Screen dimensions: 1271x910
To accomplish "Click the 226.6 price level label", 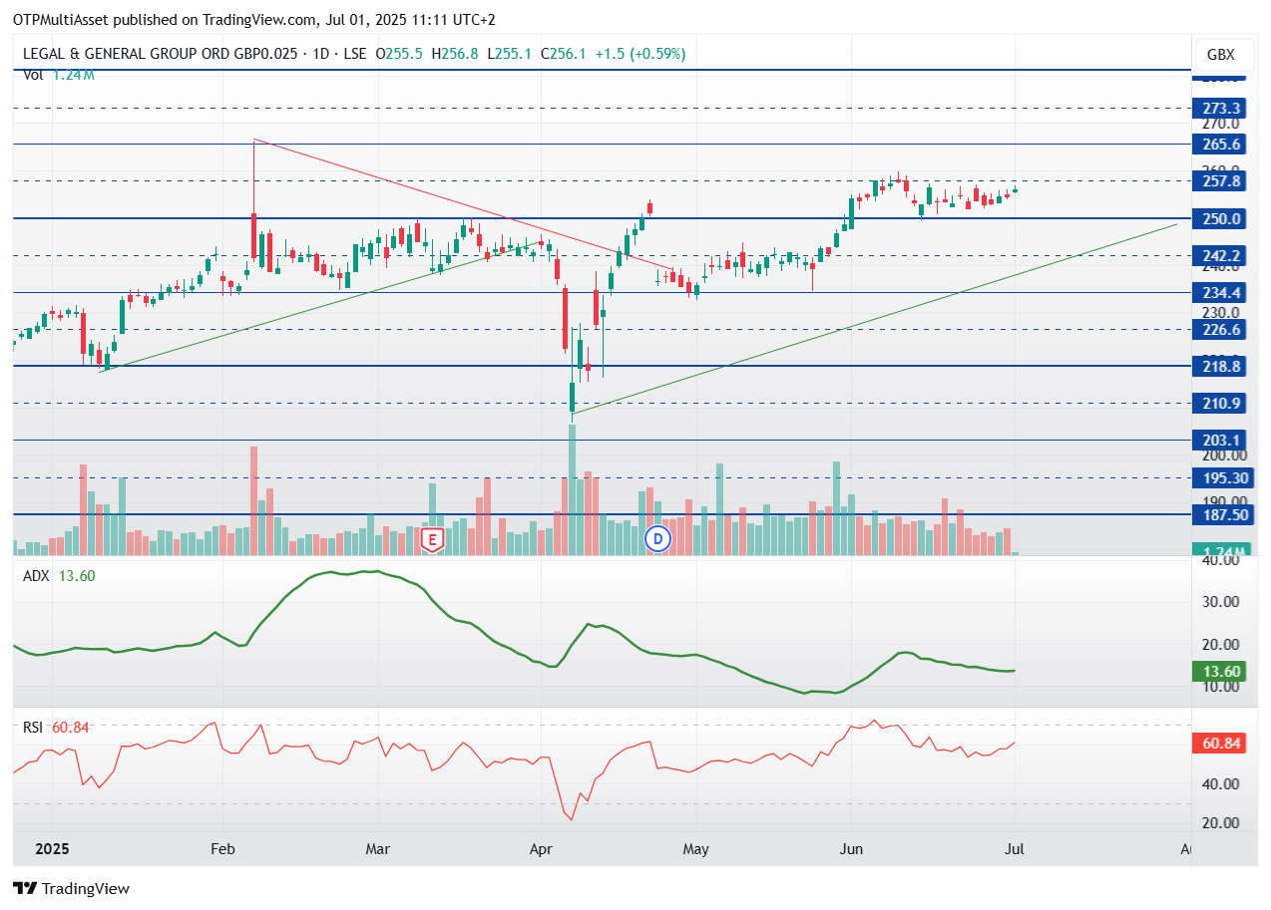I will click(x=1221, y=329).
